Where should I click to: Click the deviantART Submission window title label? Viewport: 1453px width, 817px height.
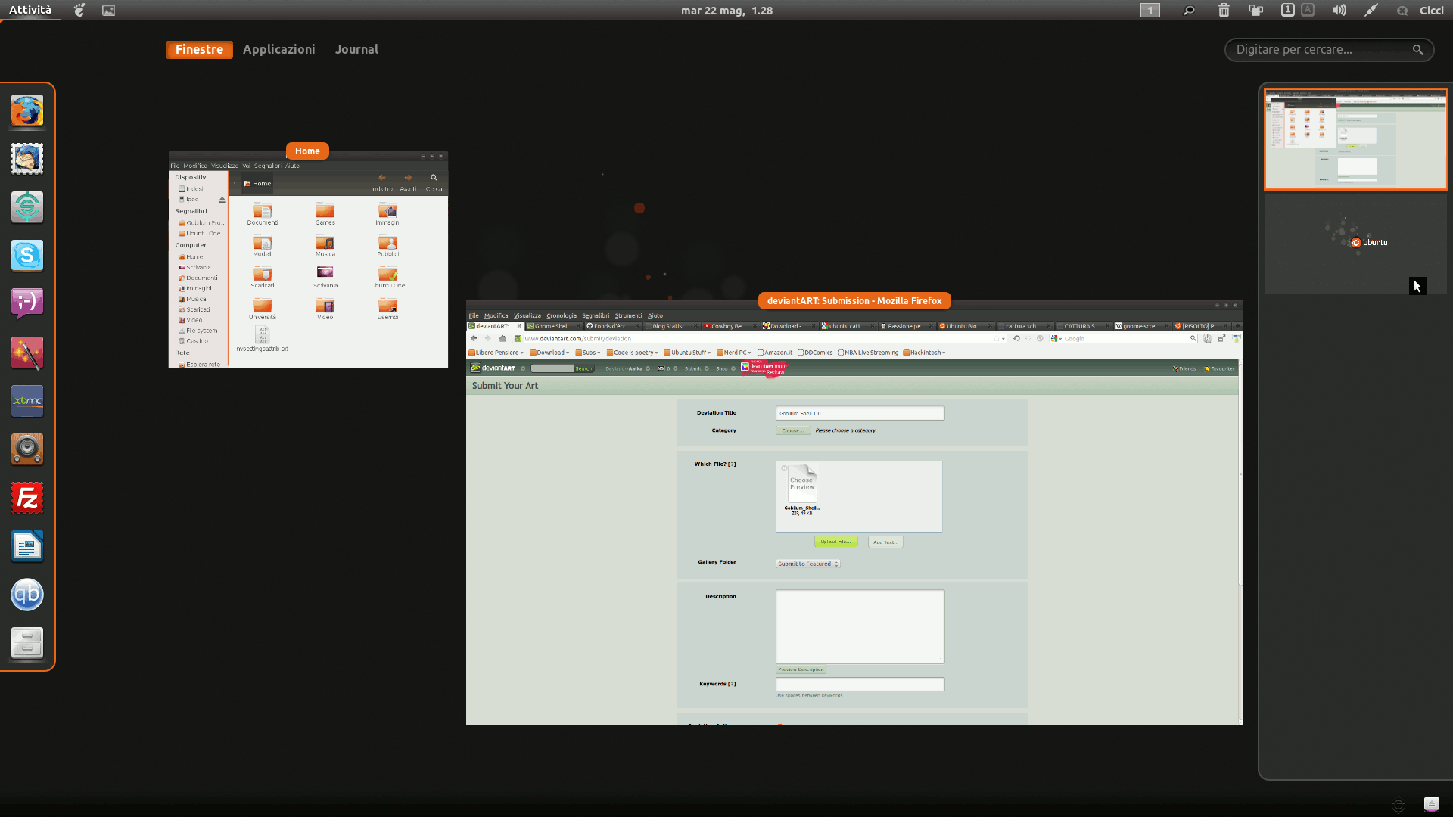[x=854, y=301]
